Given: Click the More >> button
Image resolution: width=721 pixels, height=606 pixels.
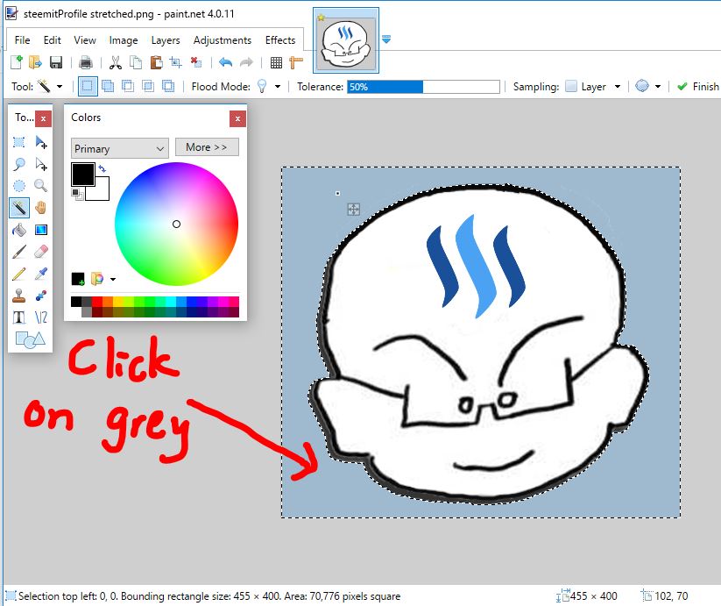Looking at the screenshot, I should (207, 147).
